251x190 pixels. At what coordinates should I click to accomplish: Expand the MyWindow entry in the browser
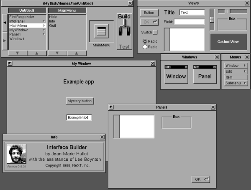pos(44,30)
